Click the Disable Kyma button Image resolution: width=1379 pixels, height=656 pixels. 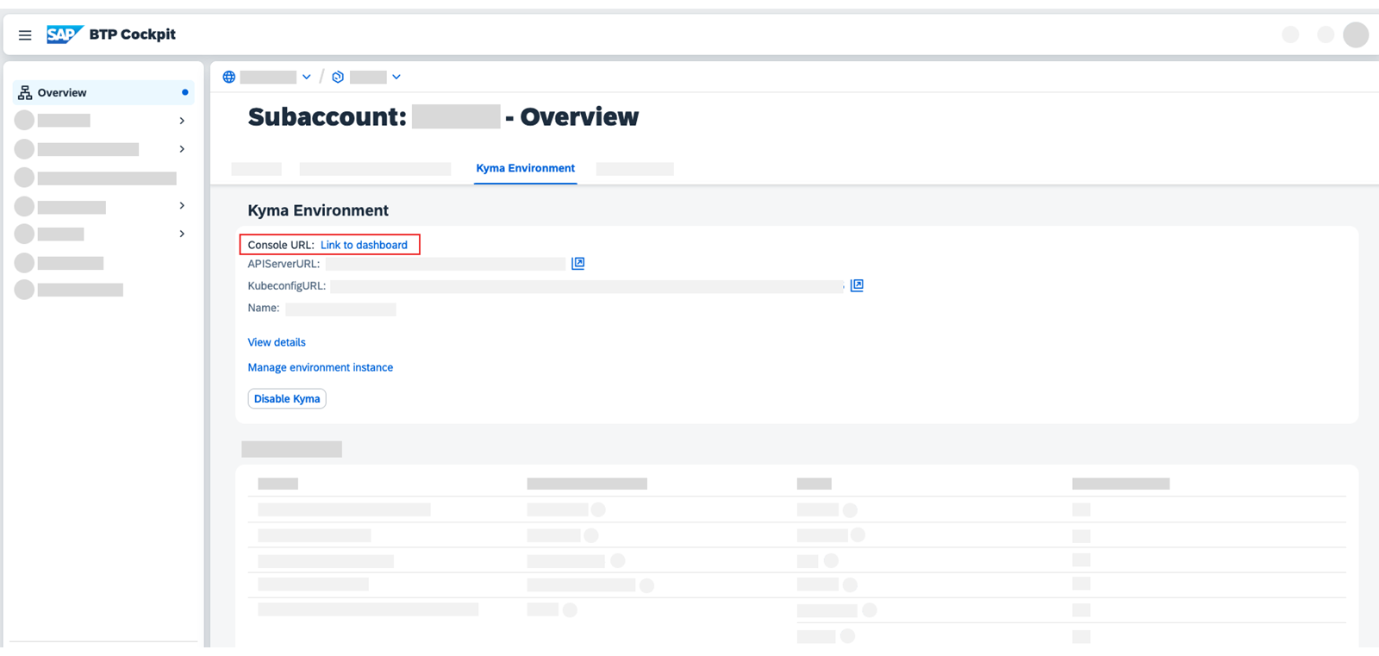tap(287, 398)
